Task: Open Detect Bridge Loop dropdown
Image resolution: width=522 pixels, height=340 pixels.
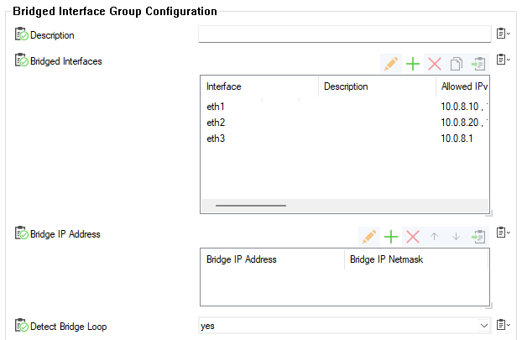Action: (x=483, y=325)
